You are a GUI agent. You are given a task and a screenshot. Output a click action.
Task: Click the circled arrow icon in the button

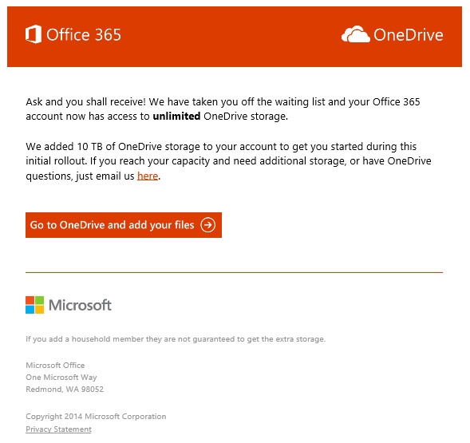[x=207, y=225]
